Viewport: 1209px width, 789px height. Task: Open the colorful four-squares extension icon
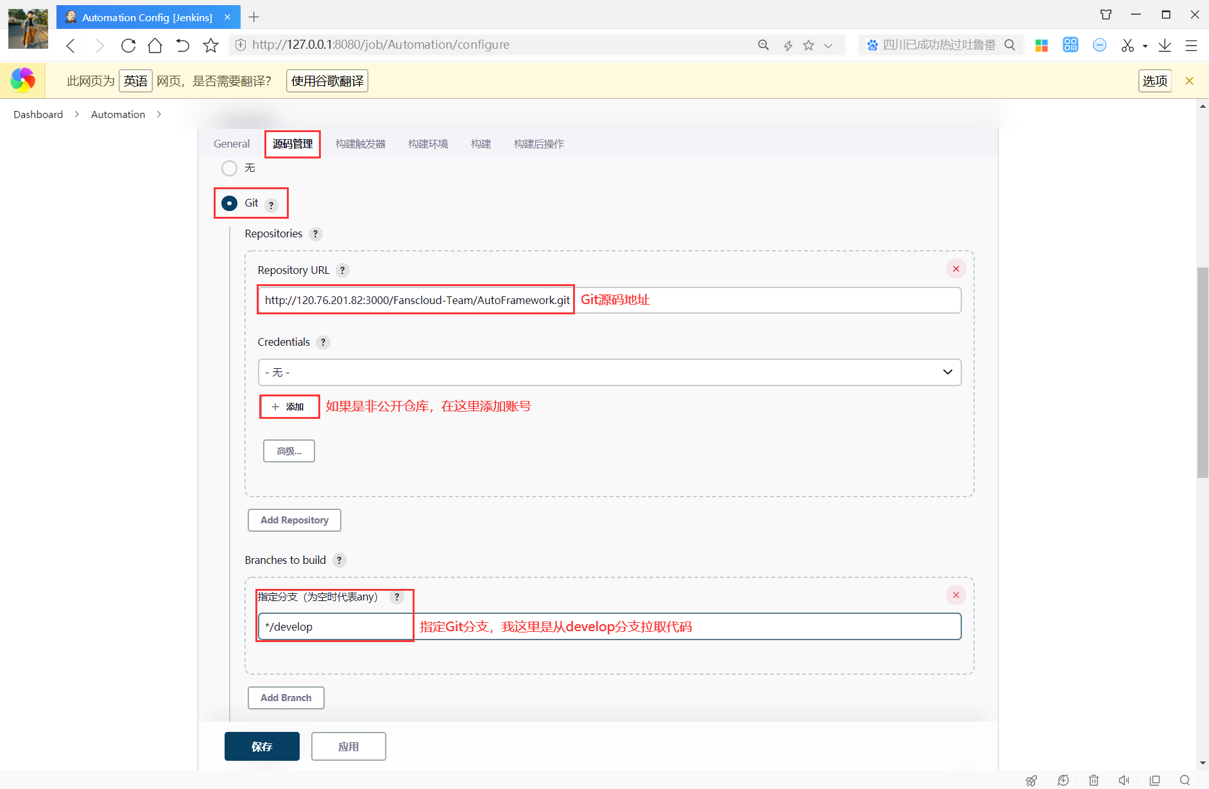pyautogui.click(x=1042, y=45)
